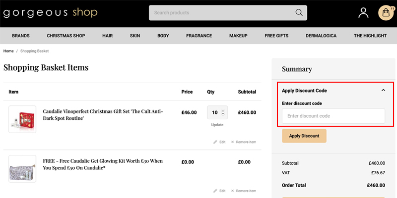The height and width of the screenshot is (198, 397).
Task: Click Update under the quantity box
Action: 217,125
